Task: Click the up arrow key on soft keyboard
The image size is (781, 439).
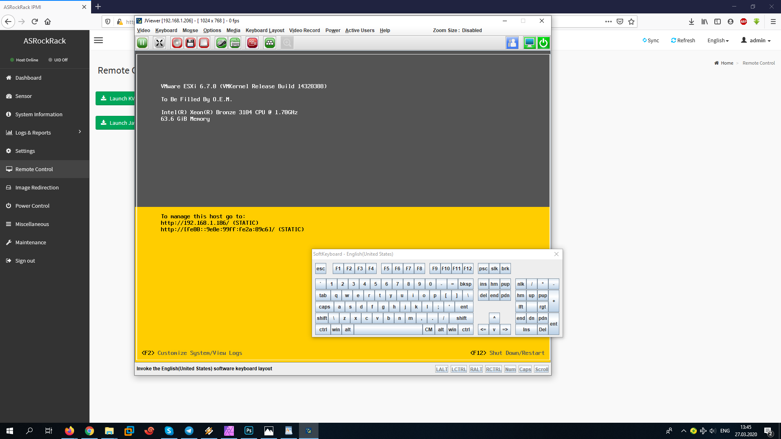Action: [x=494, y=318]
